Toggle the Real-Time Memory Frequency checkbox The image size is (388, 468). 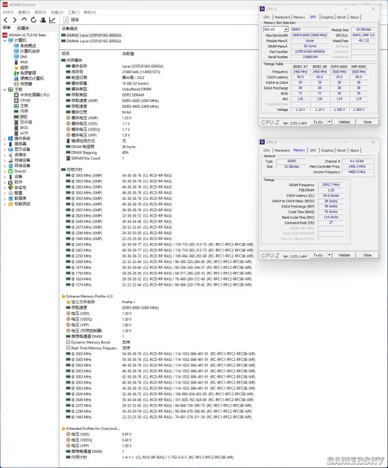(68, 348)
